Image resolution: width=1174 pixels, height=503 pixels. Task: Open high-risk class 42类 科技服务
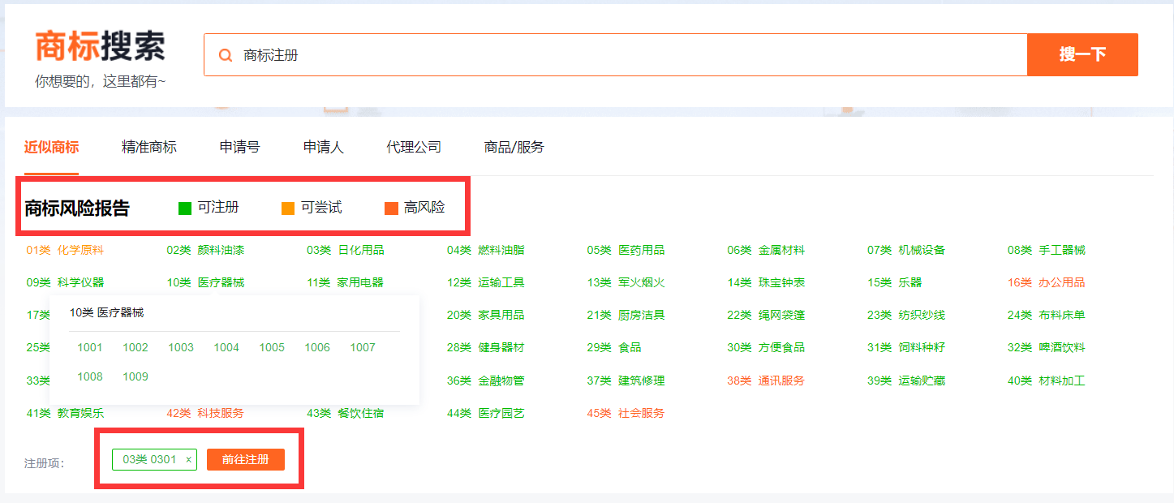[x=205, y=413]
